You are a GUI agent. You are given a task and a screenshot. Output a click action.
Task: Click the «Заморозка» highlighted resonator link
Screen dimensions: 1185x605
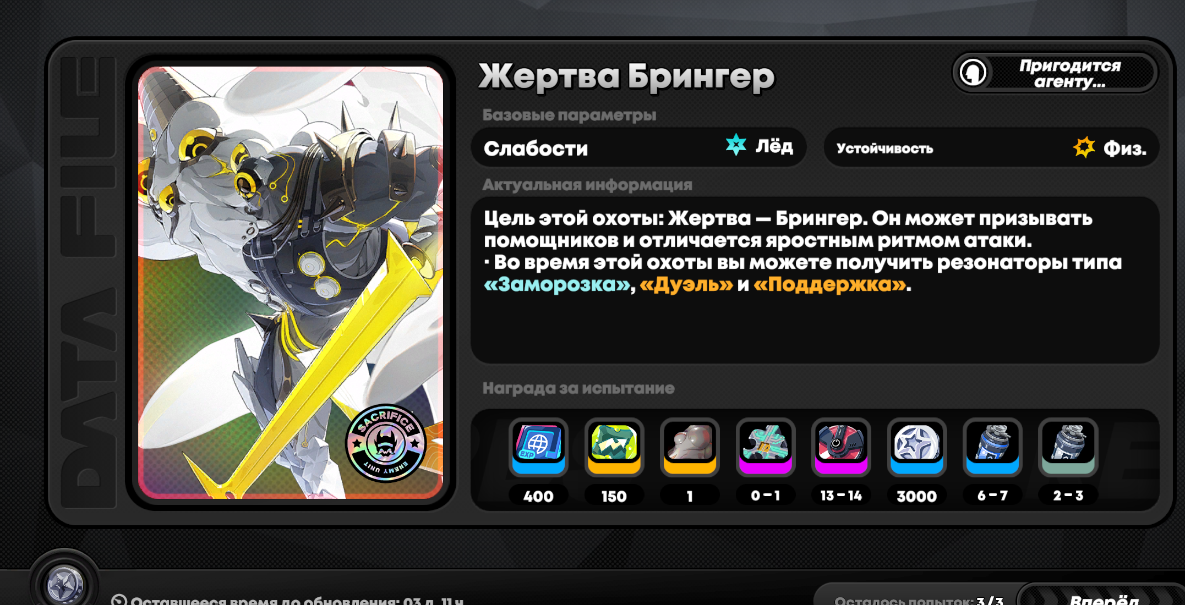(558, 284)
